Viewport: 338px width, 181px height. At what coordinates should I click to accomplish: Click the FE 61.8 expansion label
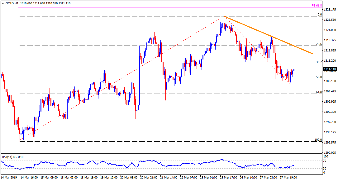pyautogui.click(x=317, y=5)
